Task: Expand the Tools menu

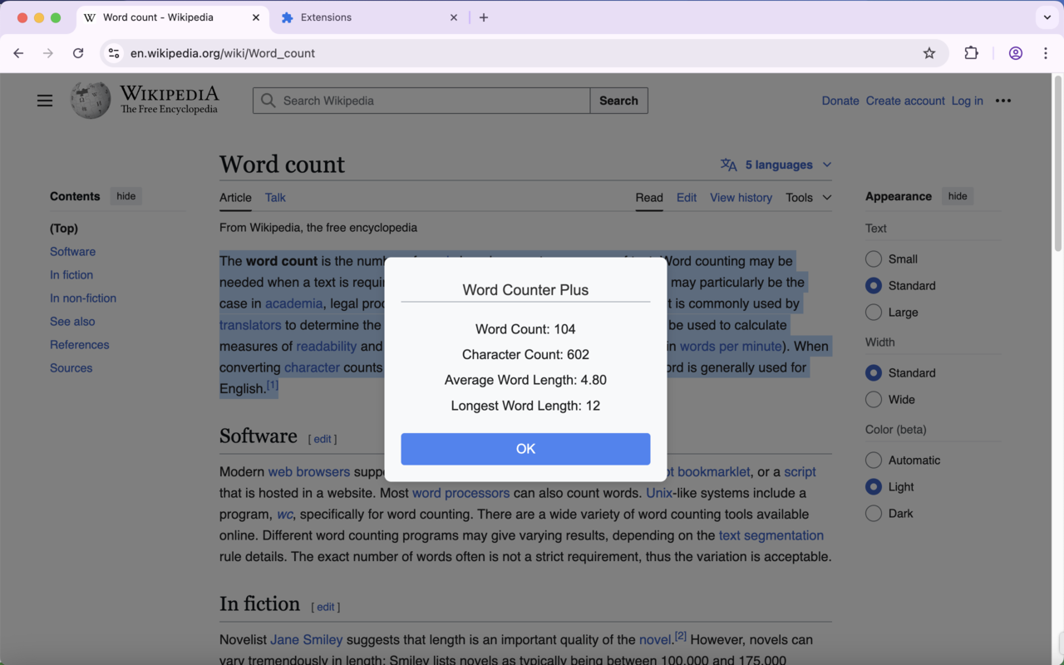Action: click(807, 198)
